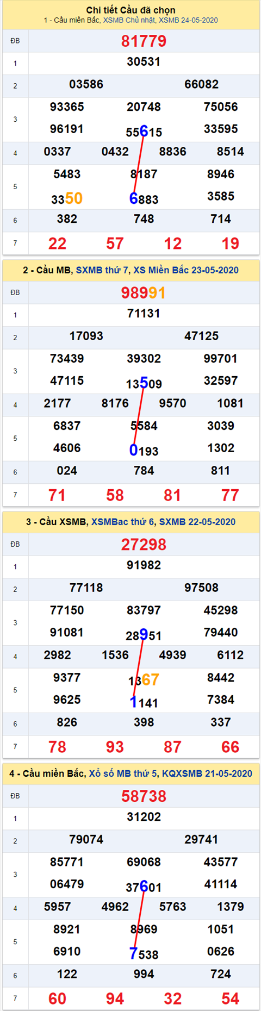Image resolution: width=261 pixels, height=1011 pixels.
Task: Select the first prize number 30531
Action: pyautogui.click(x=144, y=62)
